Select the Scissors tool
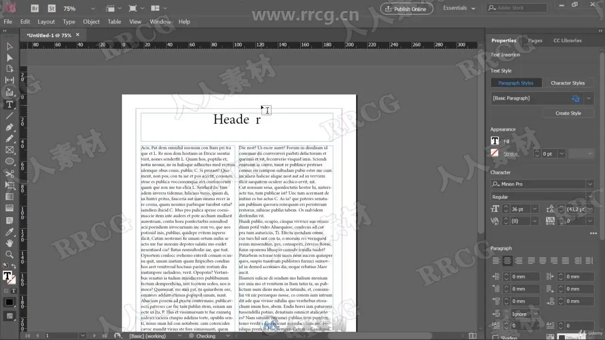 [9, 173]
